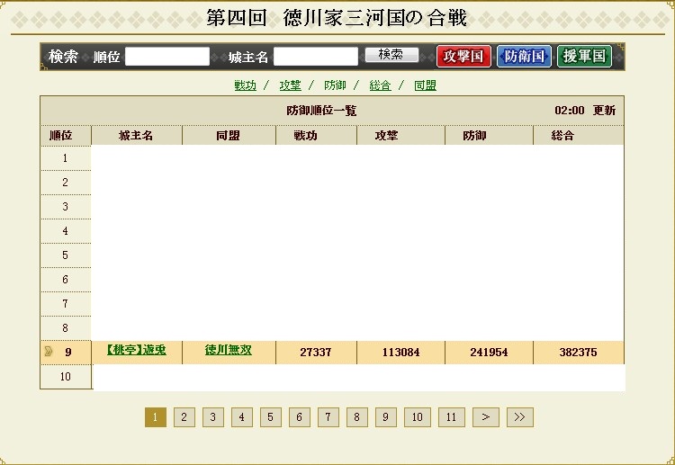Select the green 援軍国 button
675x465 pixels.
[x=584, y=57]
